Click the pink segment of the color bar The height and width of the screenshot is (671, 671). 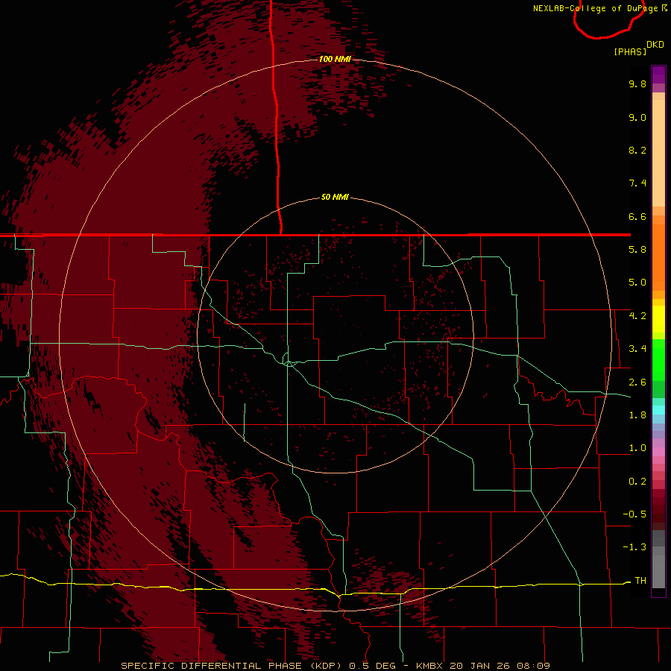coord(658,452)
